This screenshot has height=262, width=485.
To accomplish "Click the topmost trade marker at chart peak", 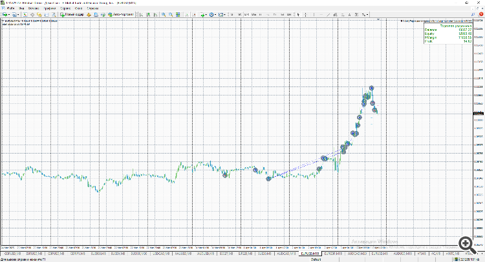I will (371, 88).
